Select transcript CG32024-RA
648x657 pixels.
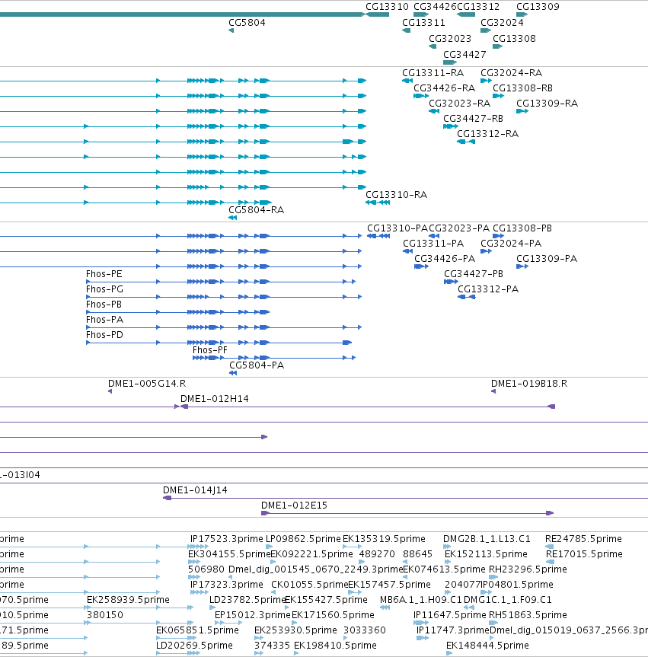pos(511,73)
